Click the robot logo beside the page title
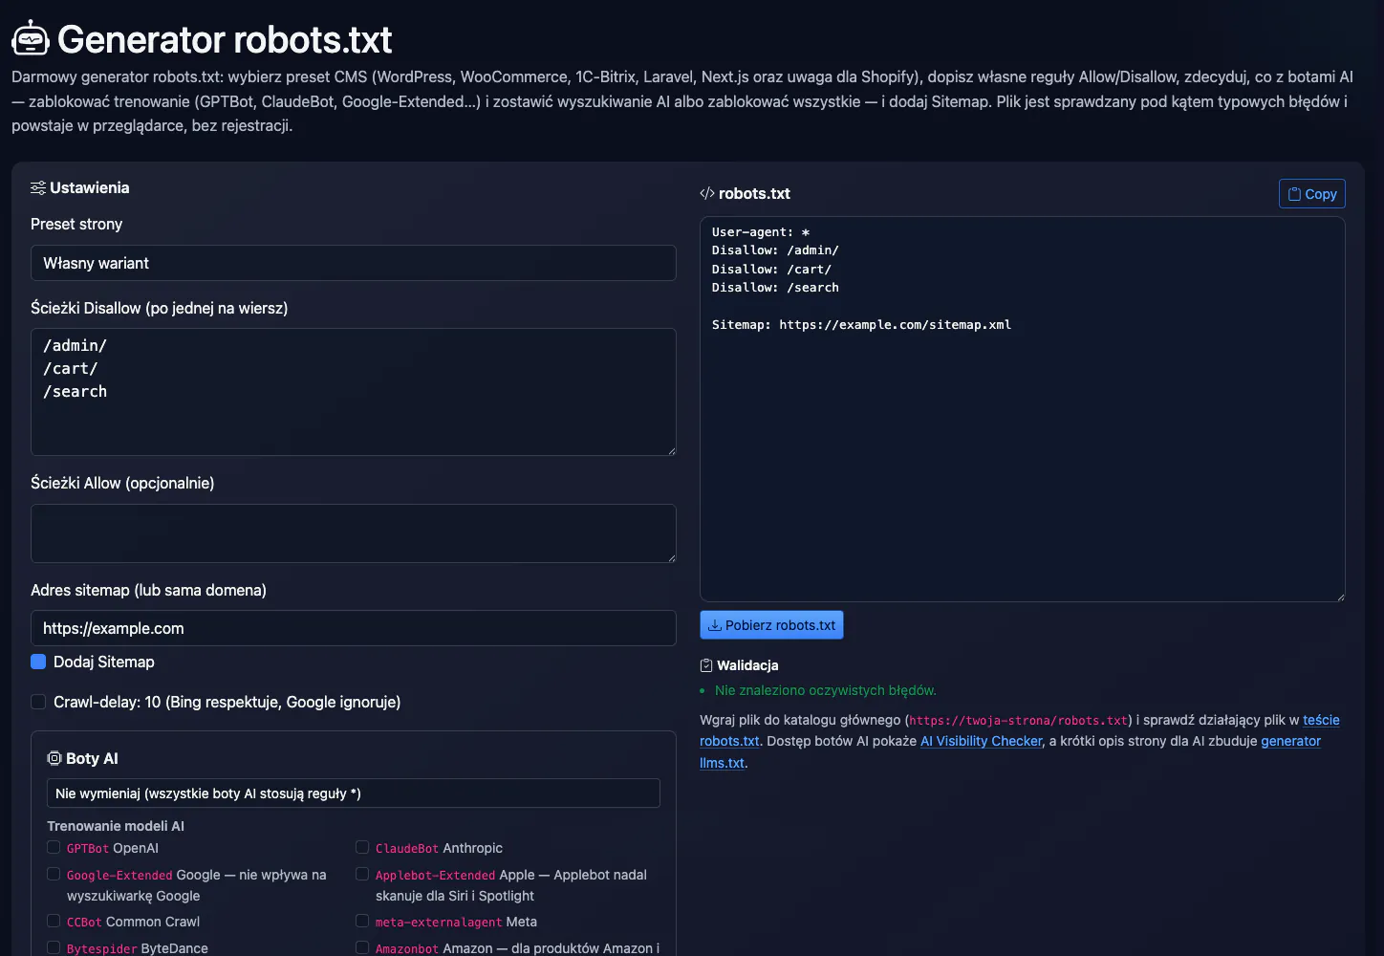This screenshot has width=1384, height=956. [30, 38]
